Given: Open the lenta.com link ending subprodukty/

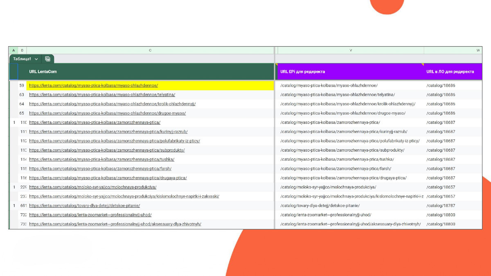Looking at the screenshot, I should (107, 150).
